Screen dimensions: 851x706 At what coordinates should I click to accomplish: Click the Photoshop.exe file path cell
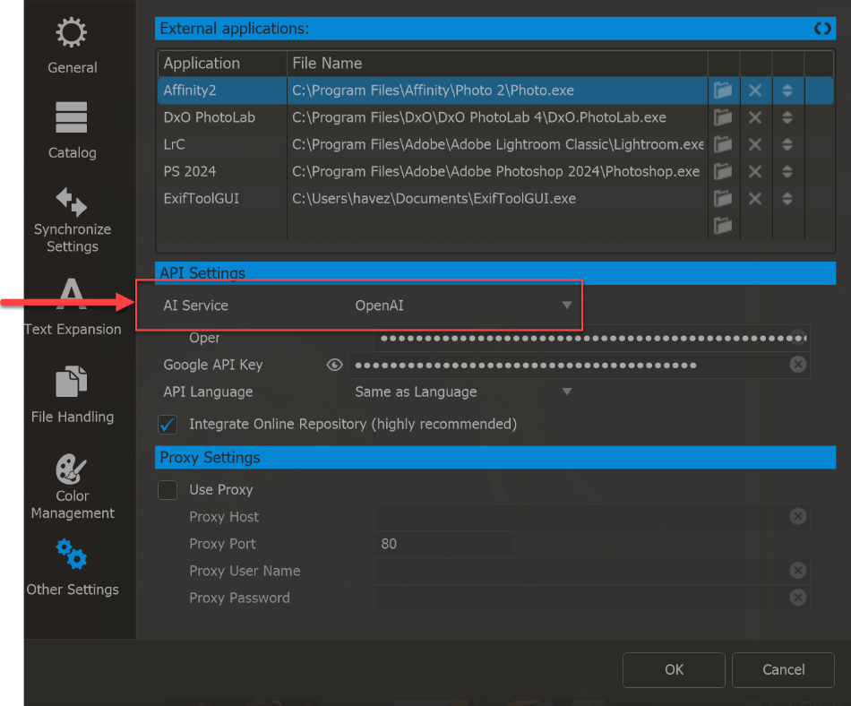tap(497, 171)
